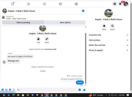Expand the Customize chat section
This screenshot has width=132, height=97.
pos(108,35)
